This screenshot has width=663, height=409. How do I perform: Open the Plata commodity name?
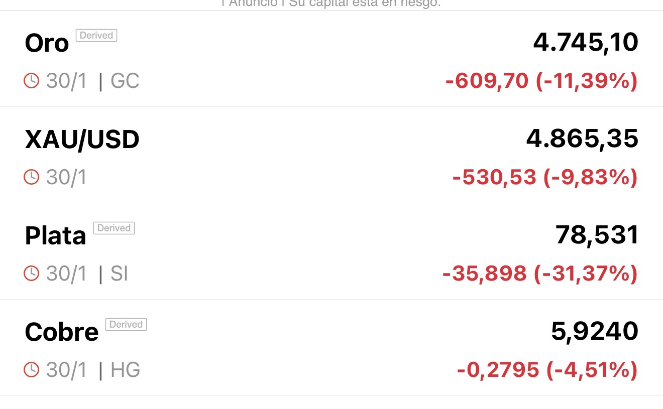[x=56, y=236]
